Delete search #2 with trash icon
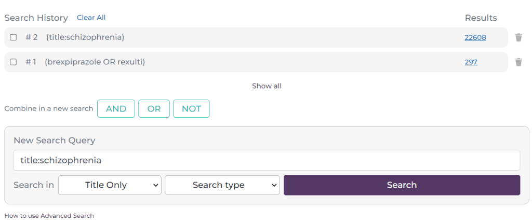Image resolution: width=532 pixels, height=223 pixels. (518, 37)
